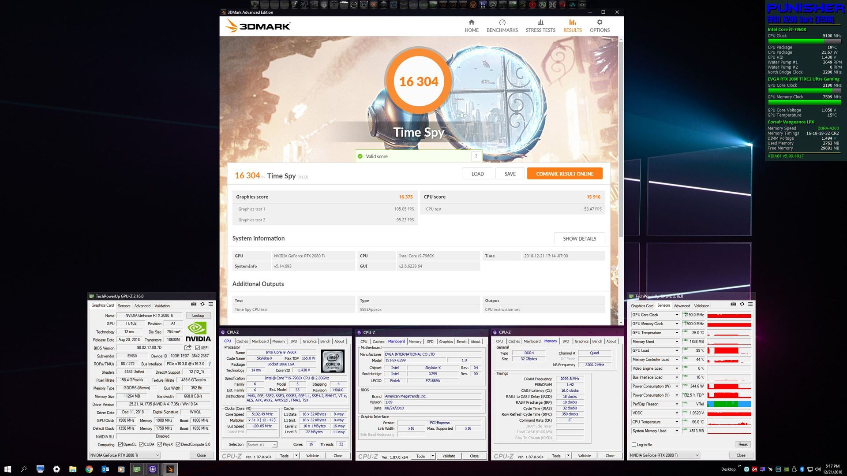
Task: Click the hamburger menu icon in the left GPU-Z window
Action: pos(211,304)
